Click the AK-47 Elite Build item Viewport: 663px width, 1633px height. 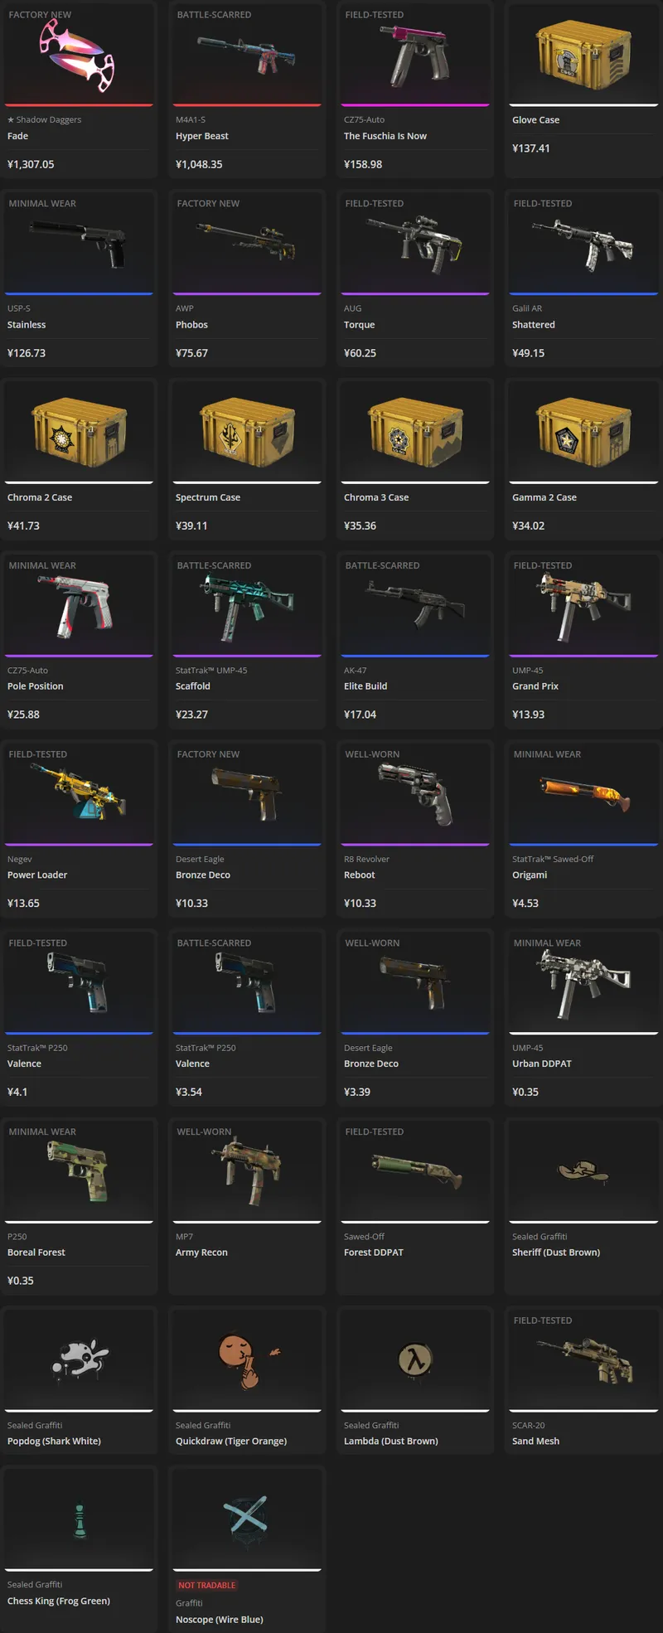415,640
